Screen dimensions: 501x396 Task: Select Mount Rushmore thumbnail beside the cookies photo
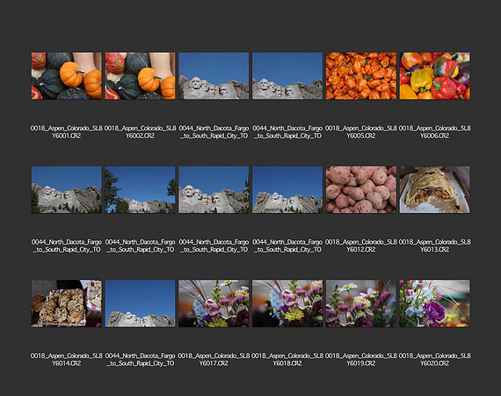click(140, 304)
